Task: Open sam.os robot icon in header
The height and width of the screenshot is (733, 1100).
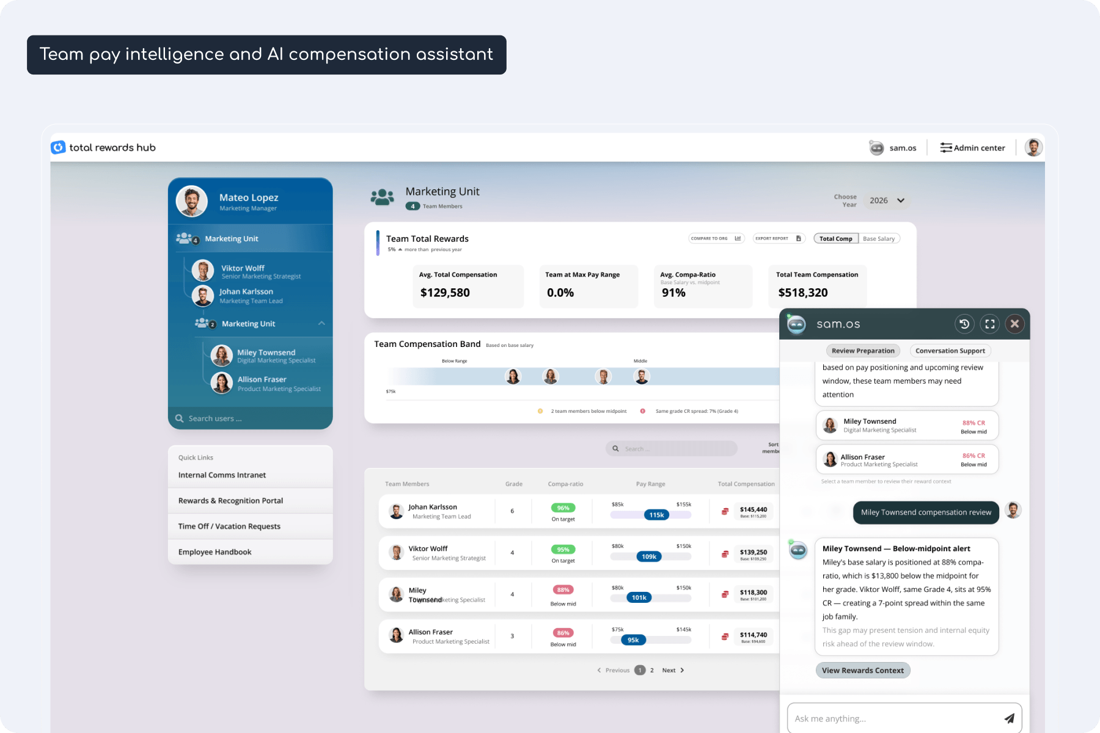Action: (876, 148)
